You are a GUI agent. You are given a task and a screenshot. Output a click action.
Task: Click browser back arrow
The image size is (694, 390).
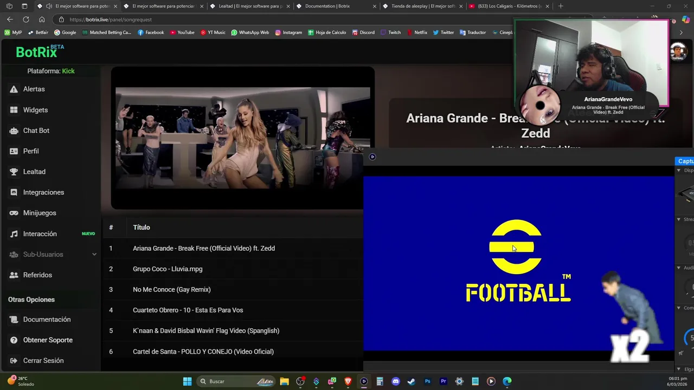[10, 19]
